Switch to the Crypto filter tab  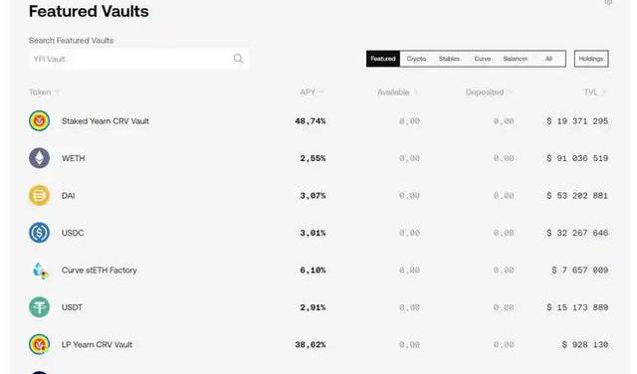point(416,59)
